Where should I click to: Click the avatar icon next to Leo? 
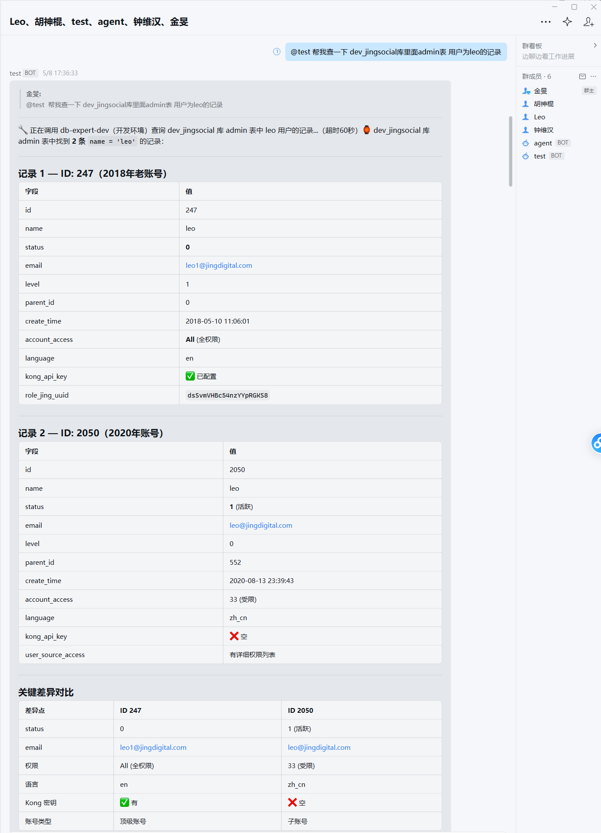(526, 117)
